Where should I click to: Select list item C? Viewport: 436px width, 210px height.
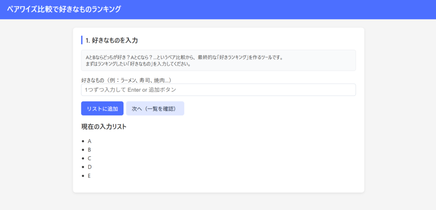click(89, 158)
